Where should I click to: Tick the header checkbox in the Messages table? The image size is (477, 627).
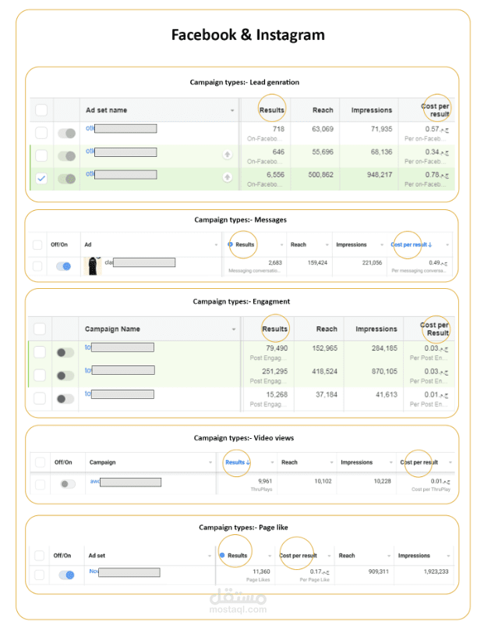click(x=37, y=244)
